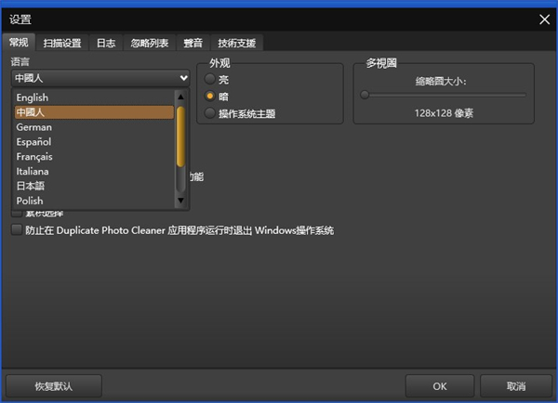Image resolution: width=558 pixels, height=403 pixels.
Task: Switch to the 扫描设置 tab
Action: click(x=62, y=43)
